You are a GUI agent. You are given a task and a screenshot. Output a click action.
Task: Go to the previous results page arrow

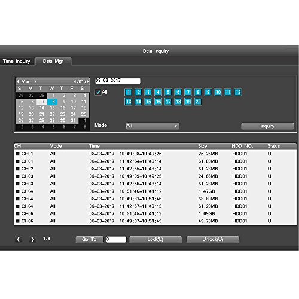[19, 239]
